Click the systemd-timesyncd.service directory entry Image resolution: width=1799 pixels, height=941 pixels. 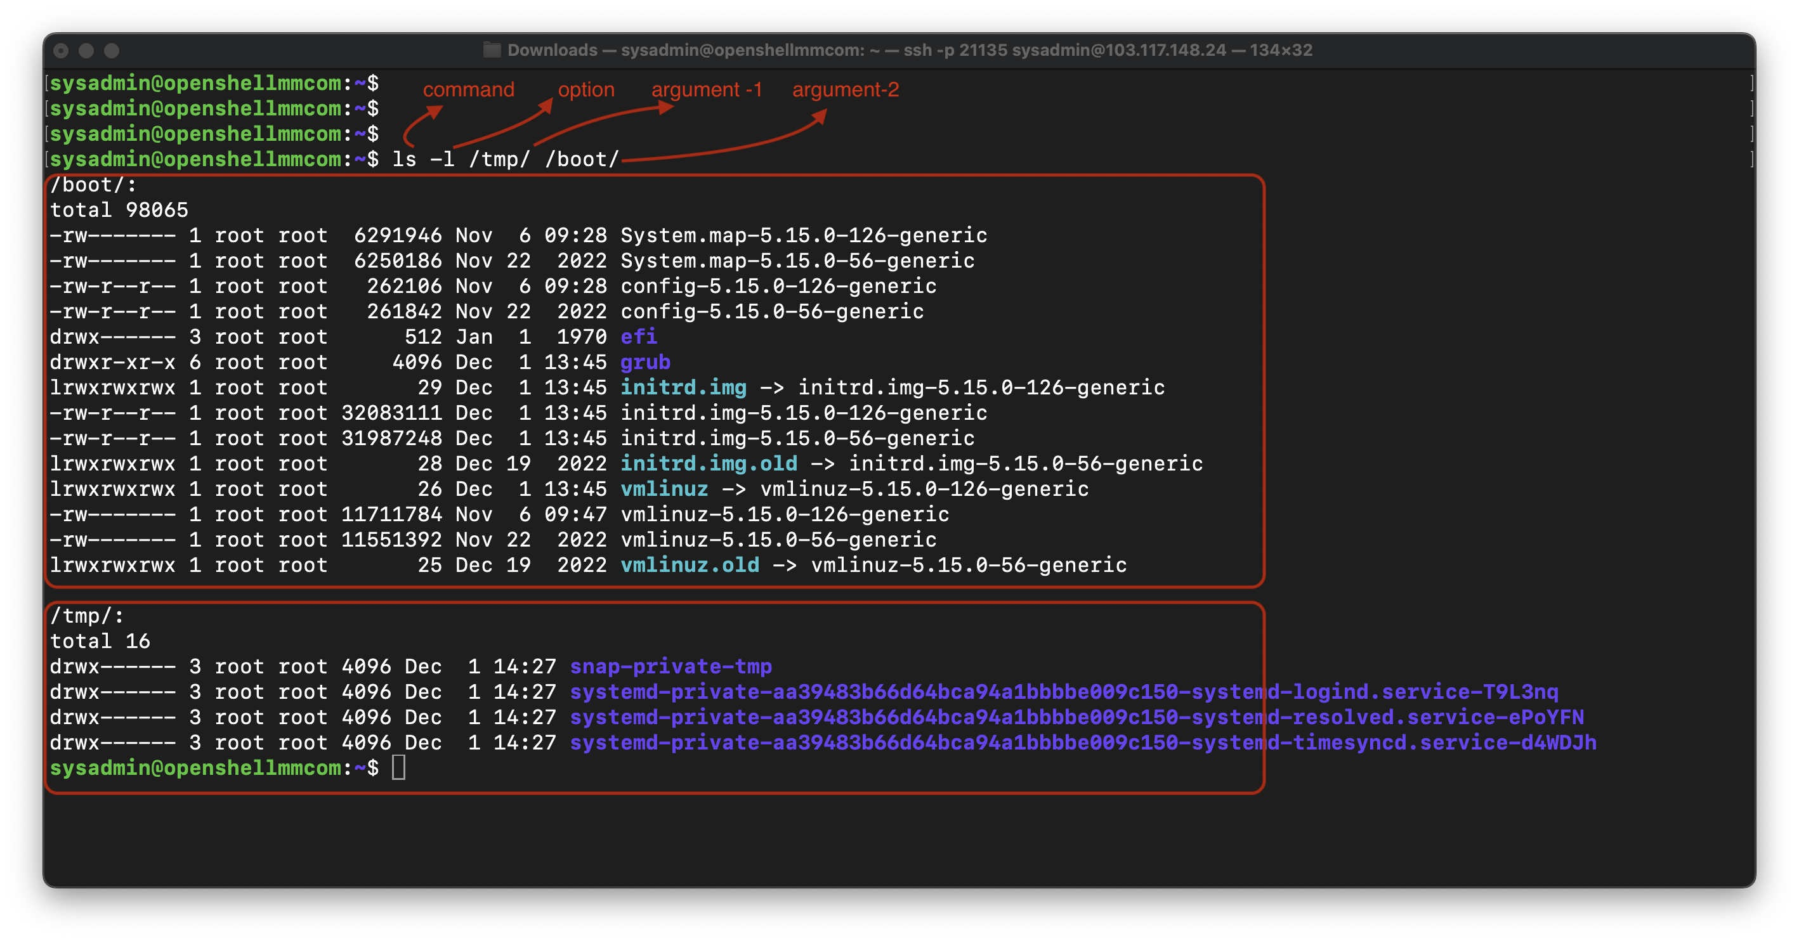pyautogui.click(x=1082, y=743)
